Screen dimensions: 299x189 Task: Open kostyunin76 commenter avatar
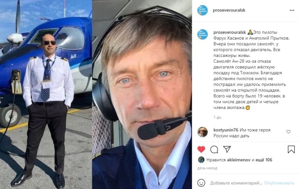pyautogui.click(x=202, y=132)
